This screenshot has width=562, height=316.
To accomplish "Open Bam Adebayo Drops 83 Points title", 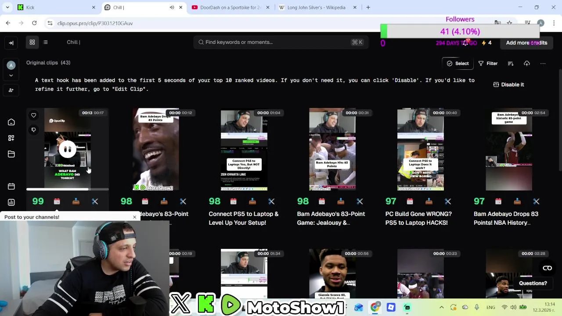I will point(506,218).
